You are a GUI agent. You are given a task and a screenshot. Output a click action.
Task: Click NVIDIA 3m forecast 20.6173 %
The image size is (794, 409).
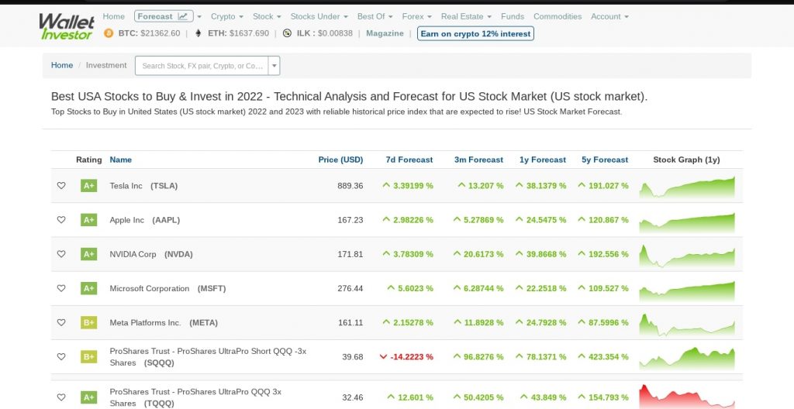point(478,254)
